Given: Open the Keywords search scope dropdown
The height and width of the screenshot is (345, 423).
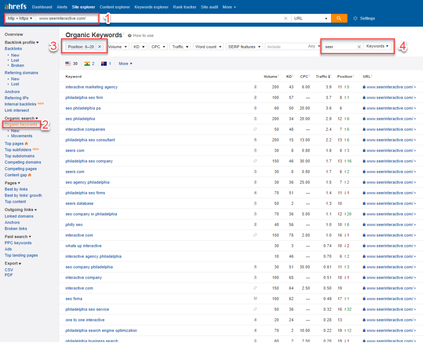Looking at the screenshot, I should click(x=377, y=46).
